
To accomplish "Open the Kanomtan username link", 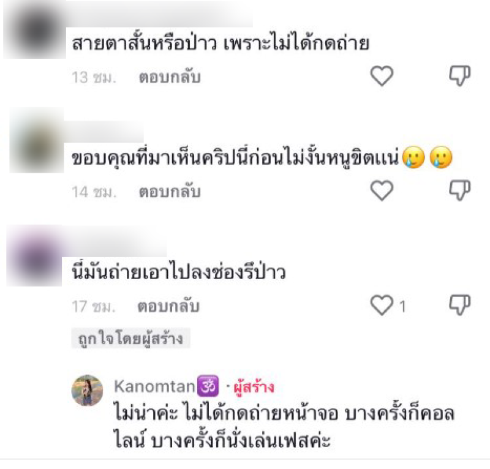I will click(155, 386).
